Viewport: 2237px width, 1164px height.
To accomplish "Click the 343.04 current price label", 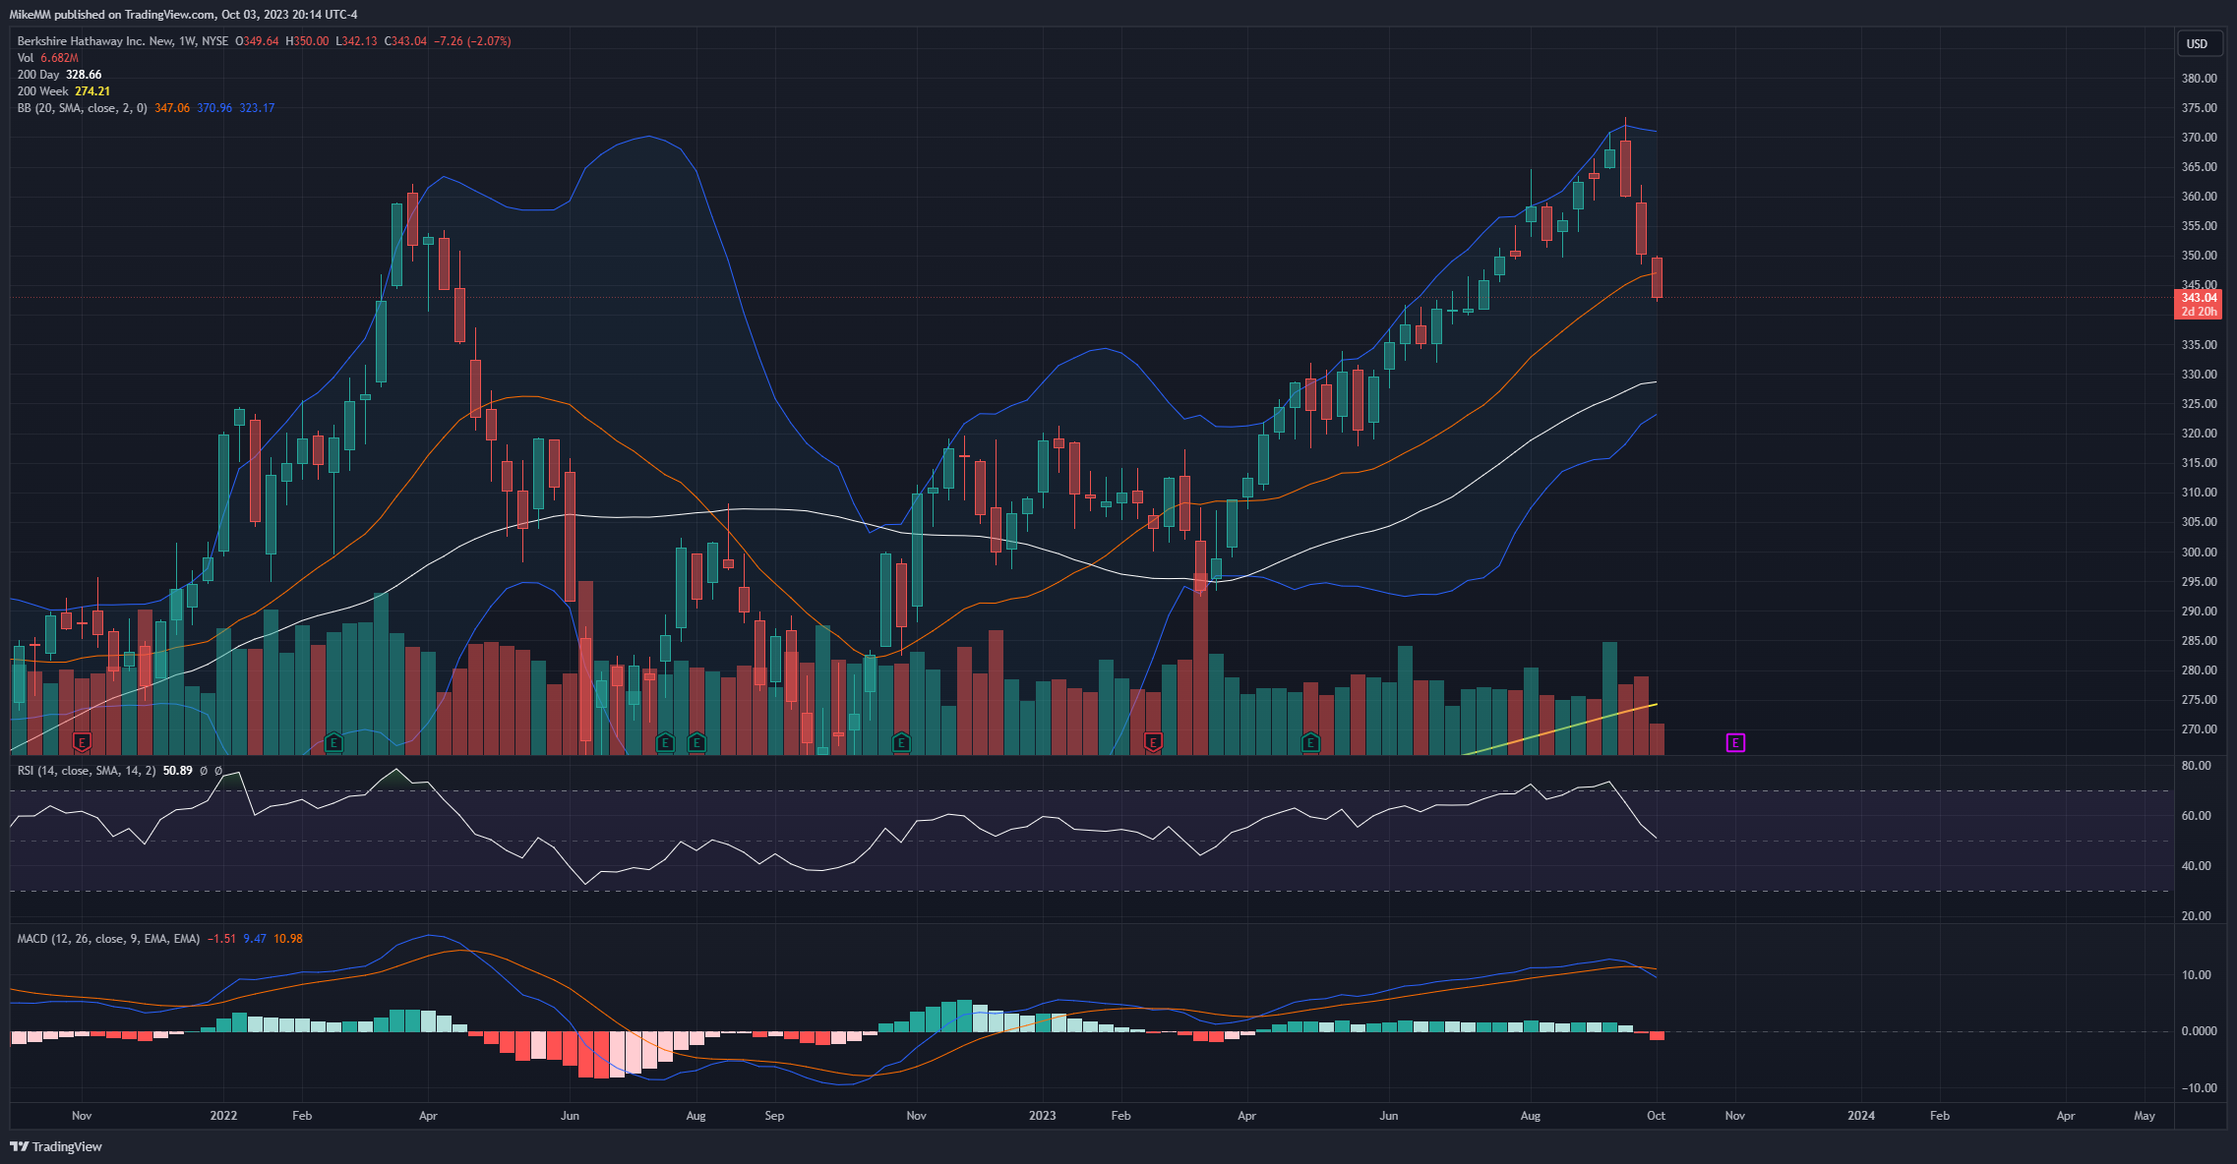I will 2199,297.
